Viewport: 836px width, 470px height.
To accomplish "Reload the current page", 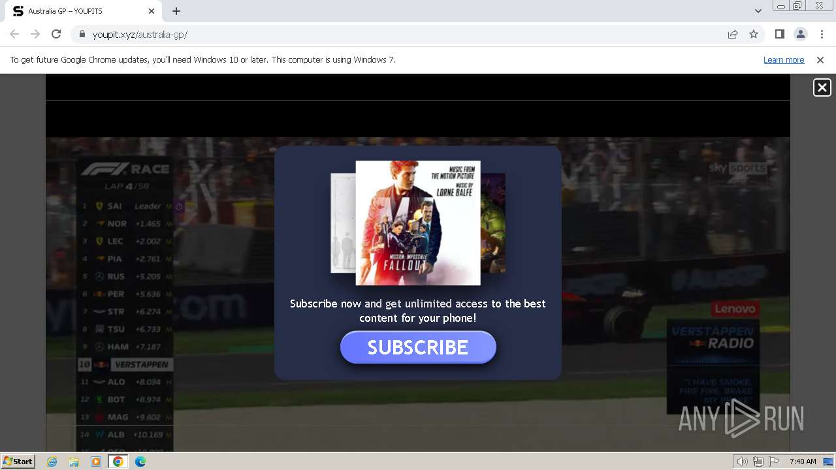I will (x=56, y=35).
